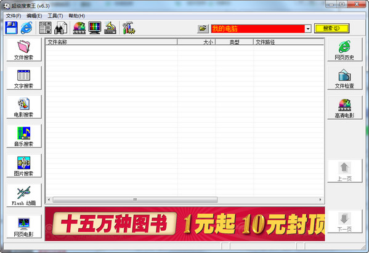Open 音乐搜索 music search
Image resolution: width=369 pixels, height=253 pixels.
pyautogui.click(x=24, y=136)
